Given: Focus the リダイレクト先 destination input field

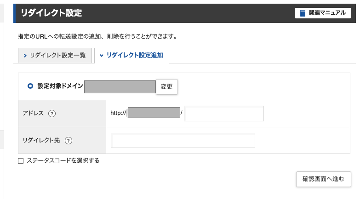Looking at the screenshot, I should click(183, 140).
